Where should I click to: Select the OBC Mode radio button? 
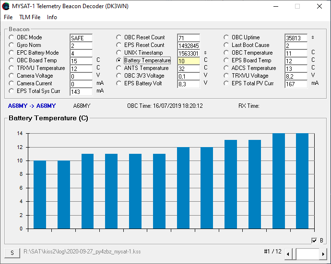[12, 37]
